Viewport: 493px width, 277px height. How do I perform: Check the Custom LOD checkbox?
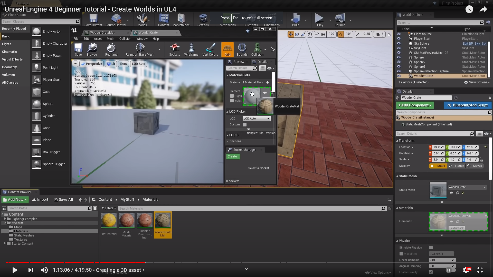[245, 125]
